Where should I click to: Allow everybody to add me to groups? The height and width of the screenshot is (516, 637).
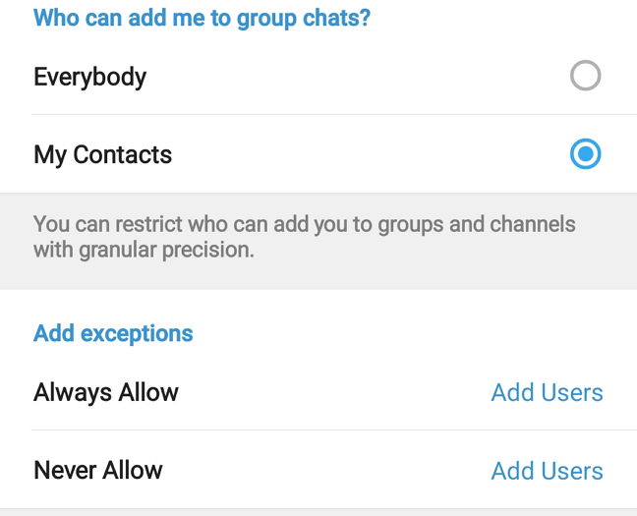[x=318, y=76]
